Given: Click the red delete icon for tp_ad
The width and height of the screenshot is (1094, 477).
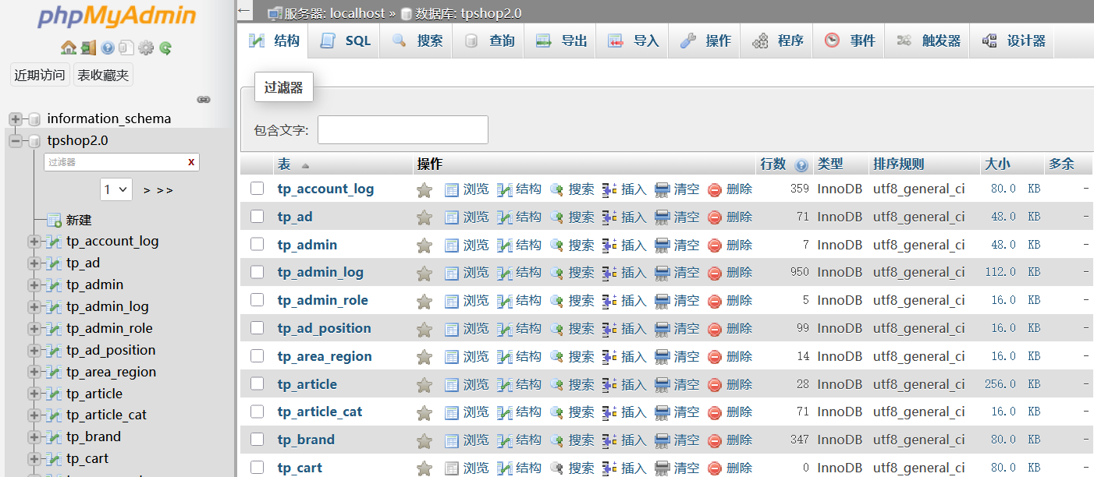Looking at the screenshot, I should point(715,217).
